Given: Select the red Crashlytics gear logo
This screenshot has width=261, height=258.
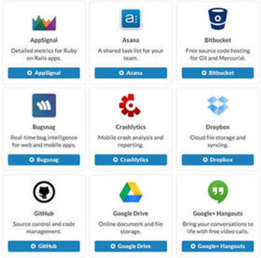Looking at the screenshot, I should 130,105.
